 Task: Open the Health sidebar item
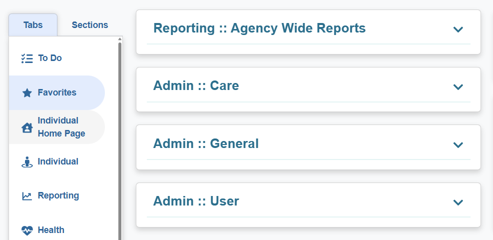click(x=51, y=230)
